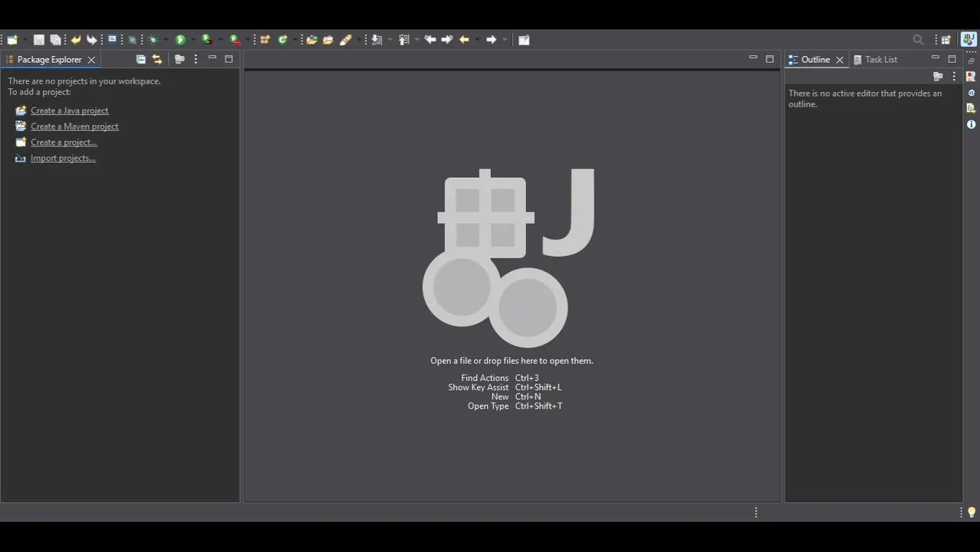Click the grey right-curved redo arrow icon
Viewport: 980px width, 552px height.
coord(91,40)
